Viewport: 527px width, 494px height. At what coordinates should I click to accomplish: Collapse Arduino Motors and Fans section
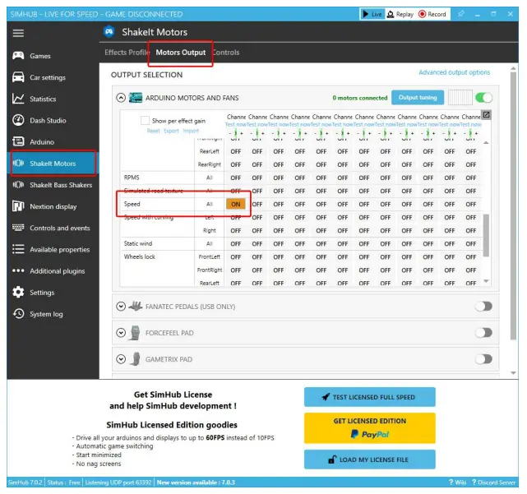[121, 98]
